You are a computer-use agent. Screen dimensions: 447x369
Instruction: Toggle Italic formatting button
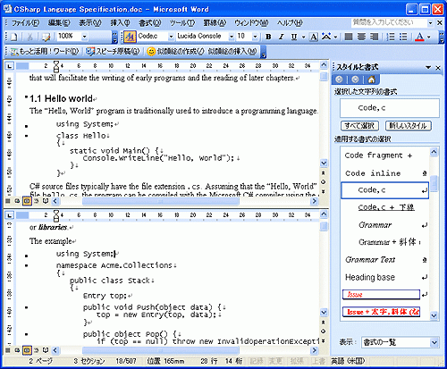[281, 37]
